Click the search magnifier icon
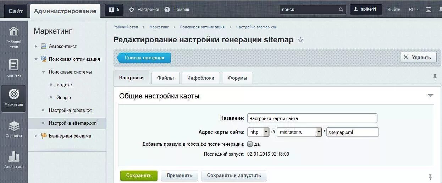This screenshot has height=183, width=442. pyautogui.click(x=341, y=10)
